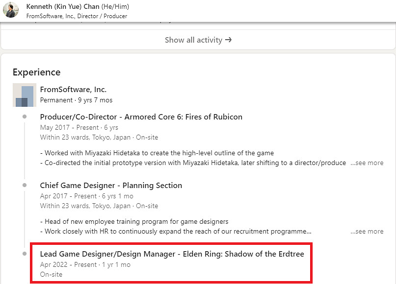Click the Producer/Co-Director - Armored Core 6 title
This screenshot has height=284, width=396.
[x=141, y=117]
